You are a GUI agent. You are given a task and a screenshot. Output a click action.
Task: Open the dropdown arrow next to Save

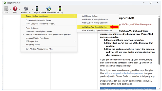point(10,10)
